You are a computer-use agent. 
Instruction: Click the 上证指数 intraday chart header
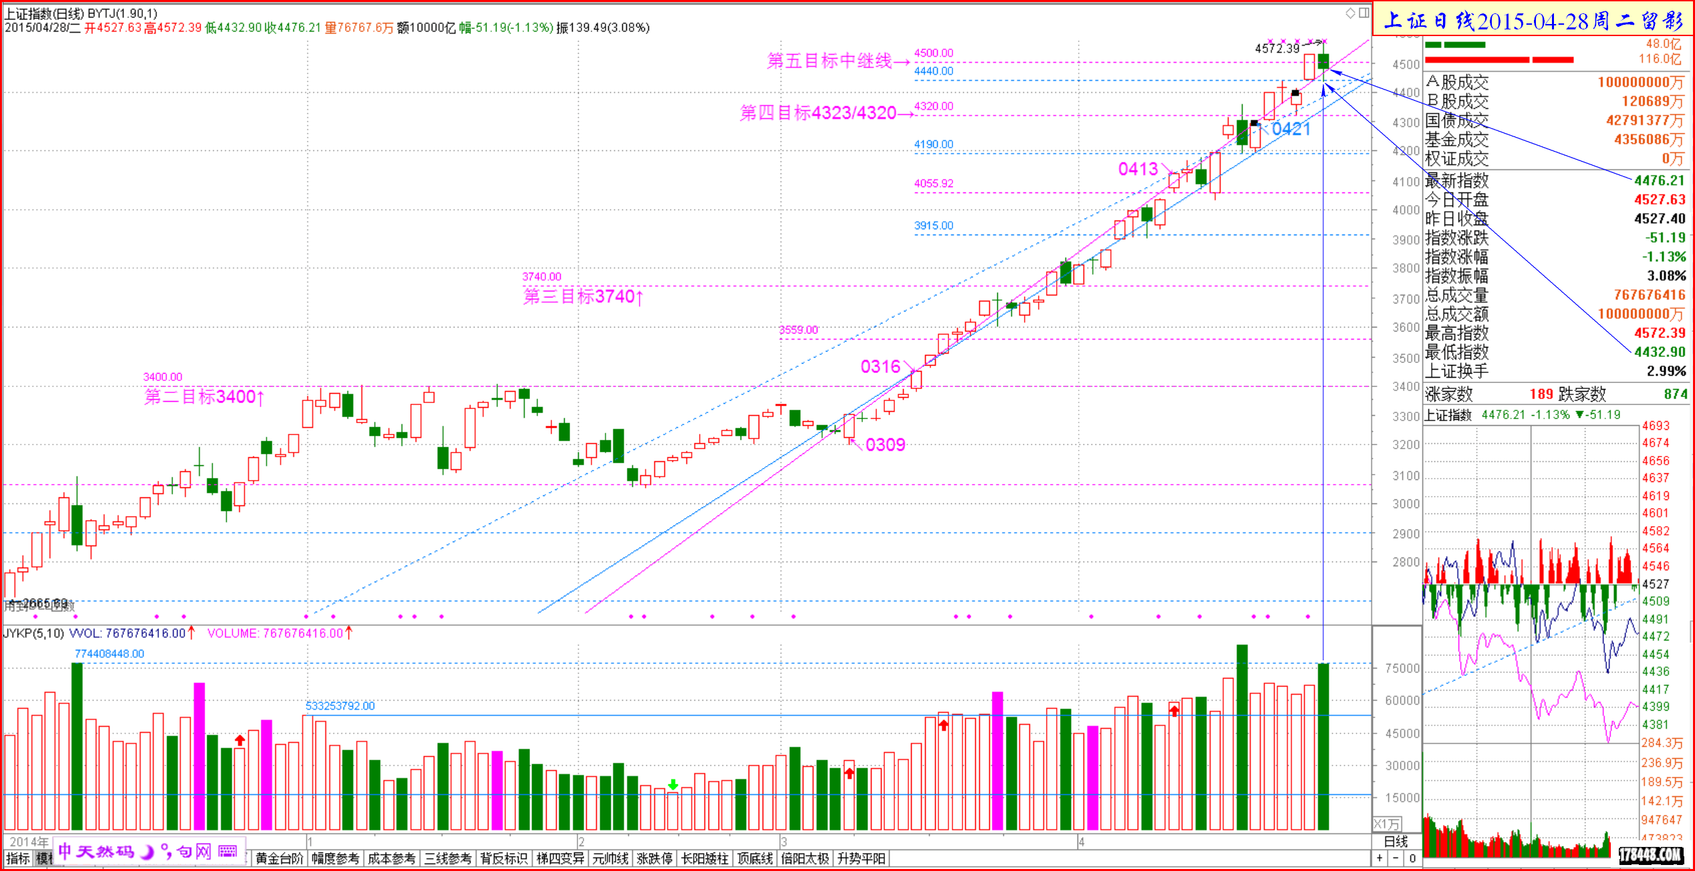(x=1522, y=414)
